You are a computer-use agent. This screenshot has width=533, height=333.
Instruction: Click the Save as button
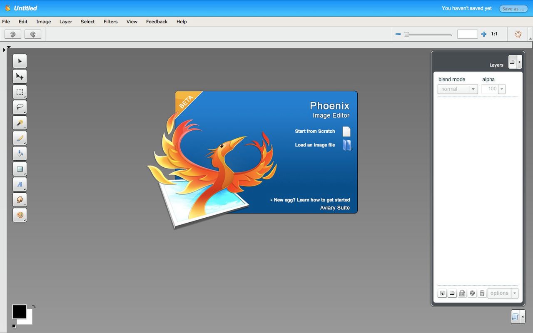[513, 8]
